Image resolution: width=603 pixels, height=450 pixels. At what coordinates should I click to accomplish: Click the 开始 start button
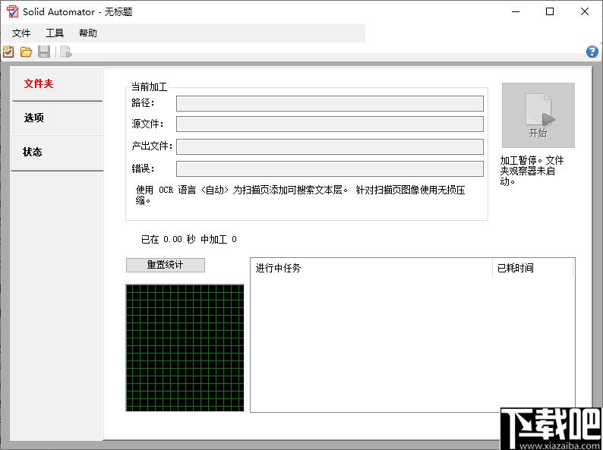click(x=538, y=115)
